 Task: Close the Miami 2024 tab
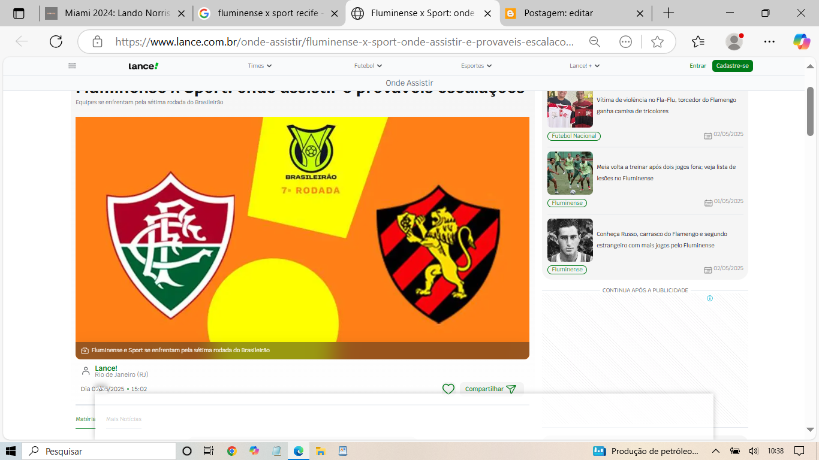click(x=181, y=13)
